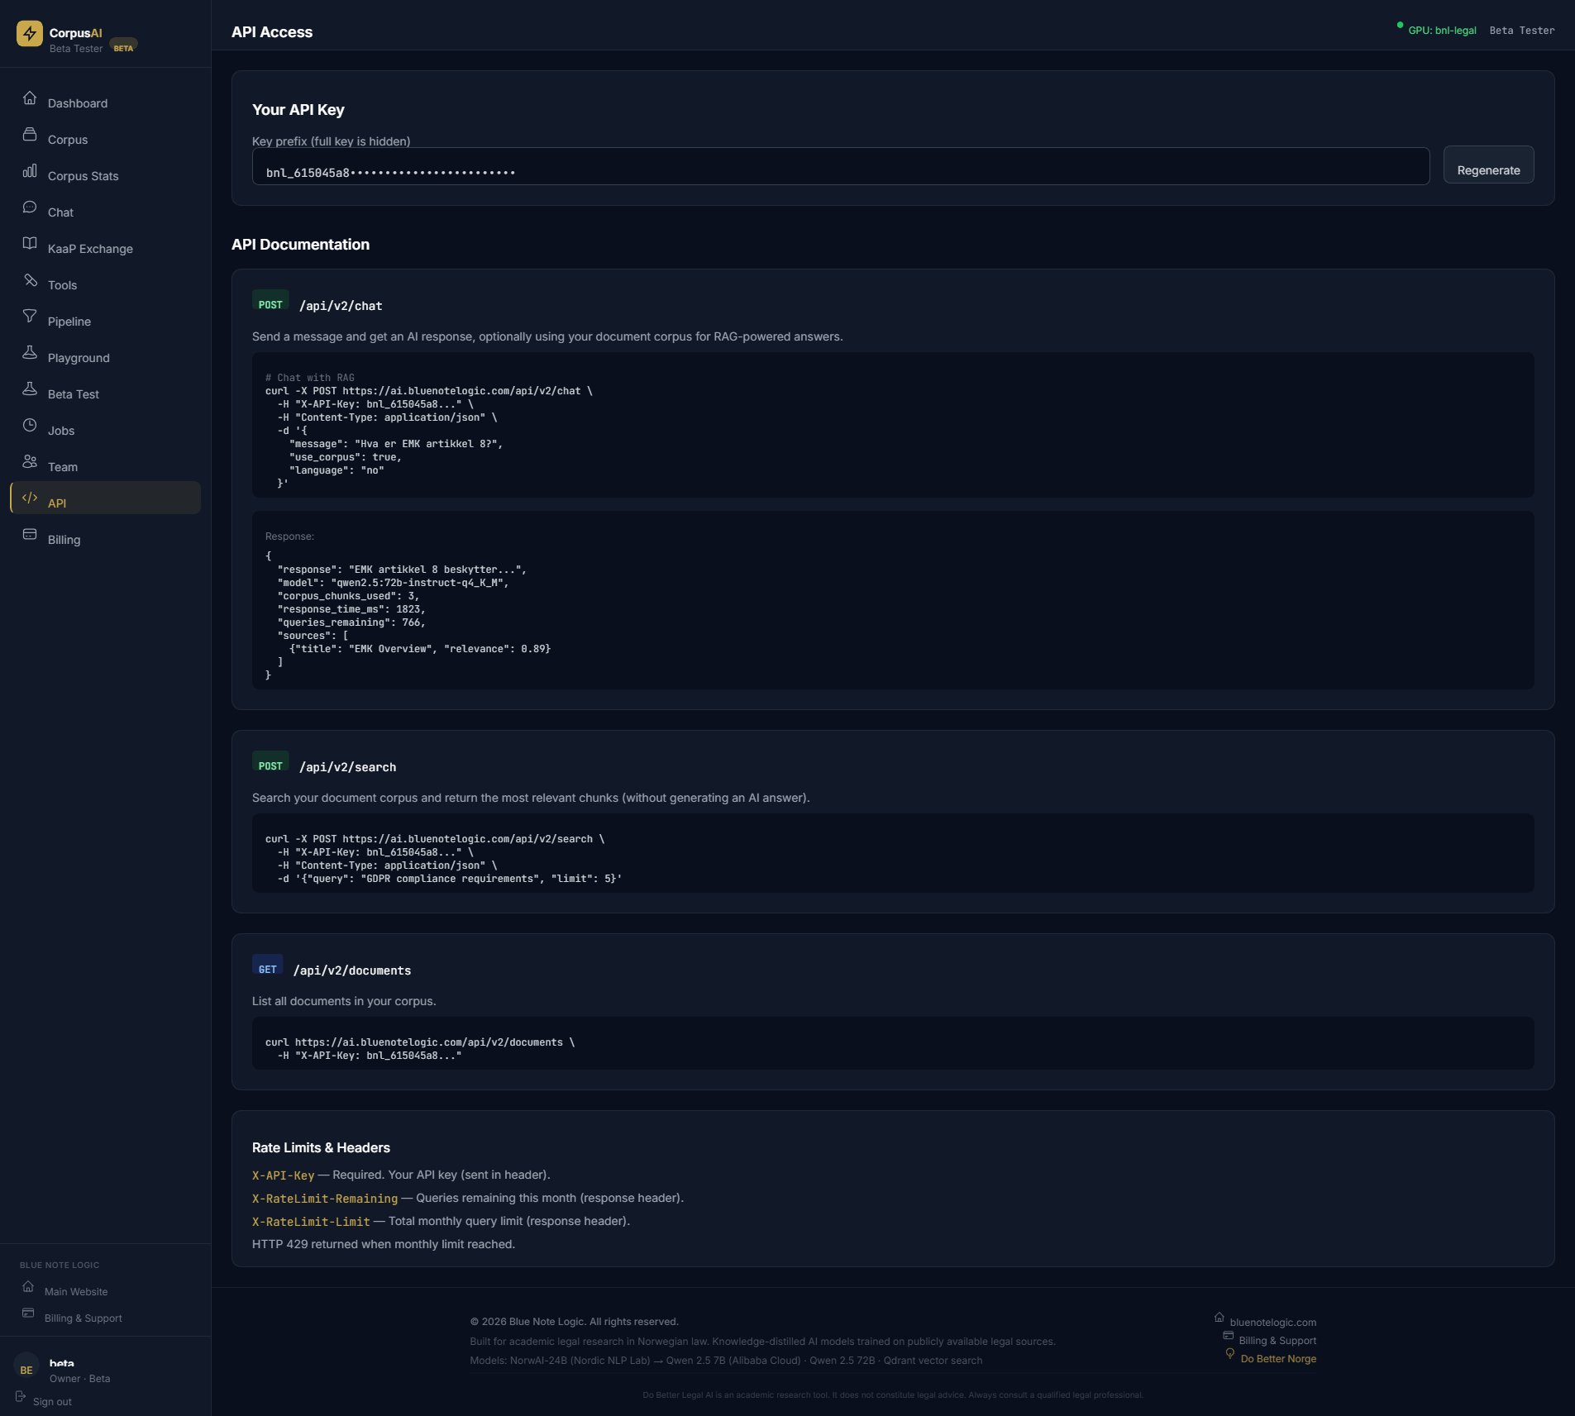The width and height of the screenshot is (1575, 1416).
Task: Open the Billing menu item
Action: (x=64, y=540)
